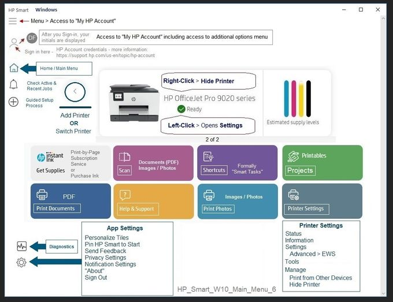Open the notifications bell icon

tap(13, 85)
